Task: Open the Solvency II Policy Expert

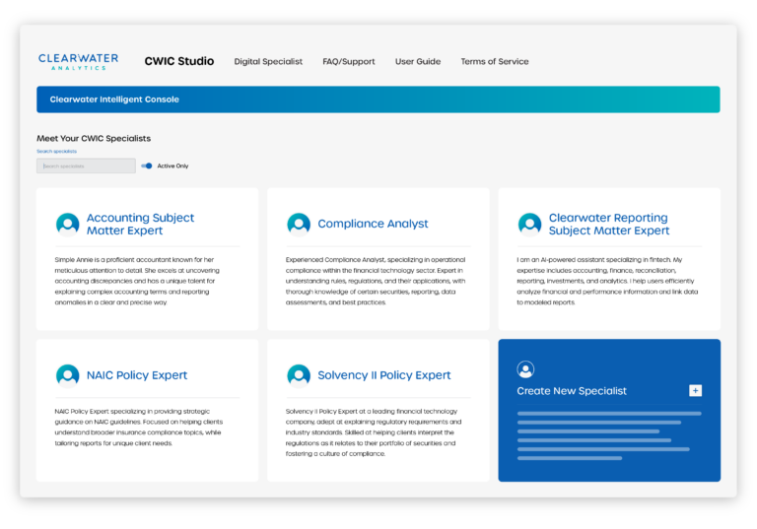Action: click(x=383, y=375)
